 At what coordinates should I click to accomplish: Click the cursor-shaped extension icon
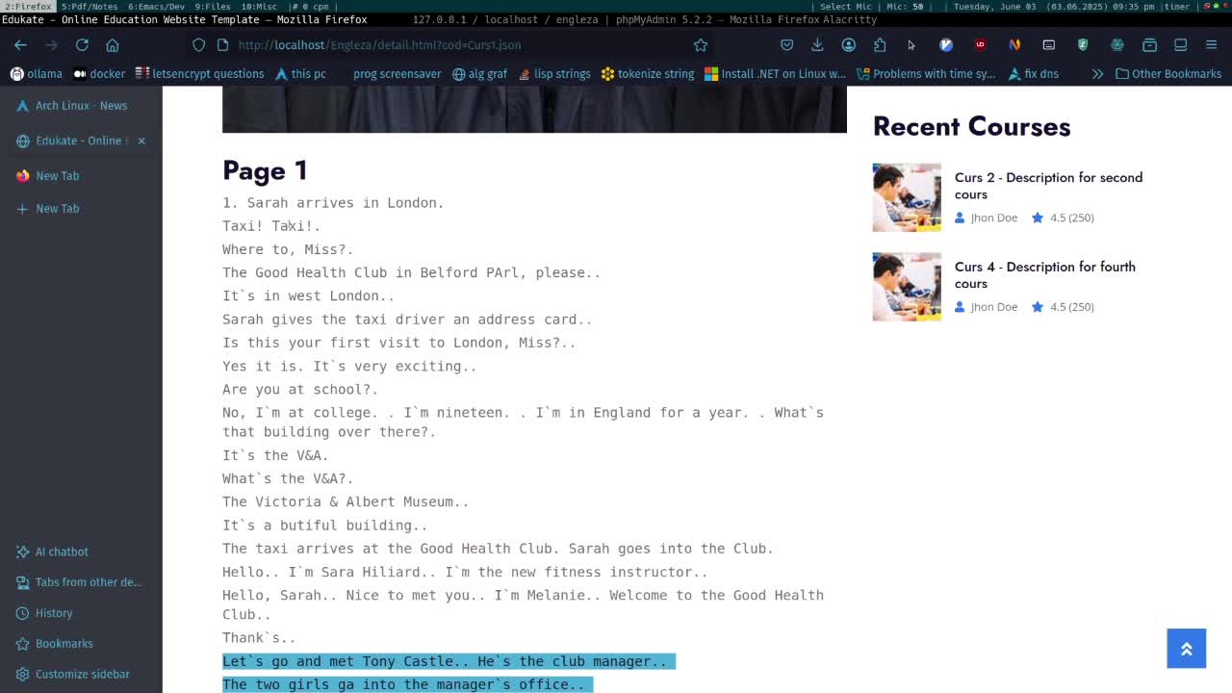point(911,44)
